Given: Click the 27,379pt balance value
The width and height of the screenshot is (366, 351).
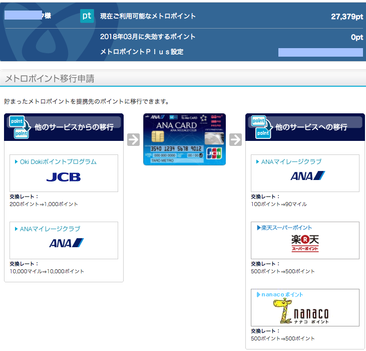Looking at the screenshot, I should (347, 17).
